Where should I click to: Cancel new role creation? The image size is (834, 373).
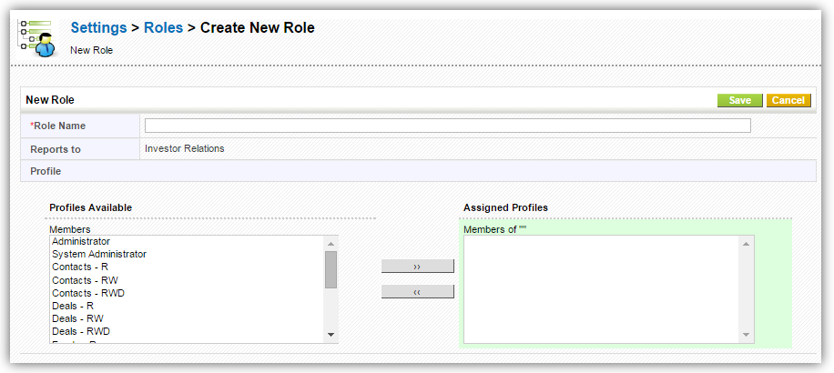(788, 100)
